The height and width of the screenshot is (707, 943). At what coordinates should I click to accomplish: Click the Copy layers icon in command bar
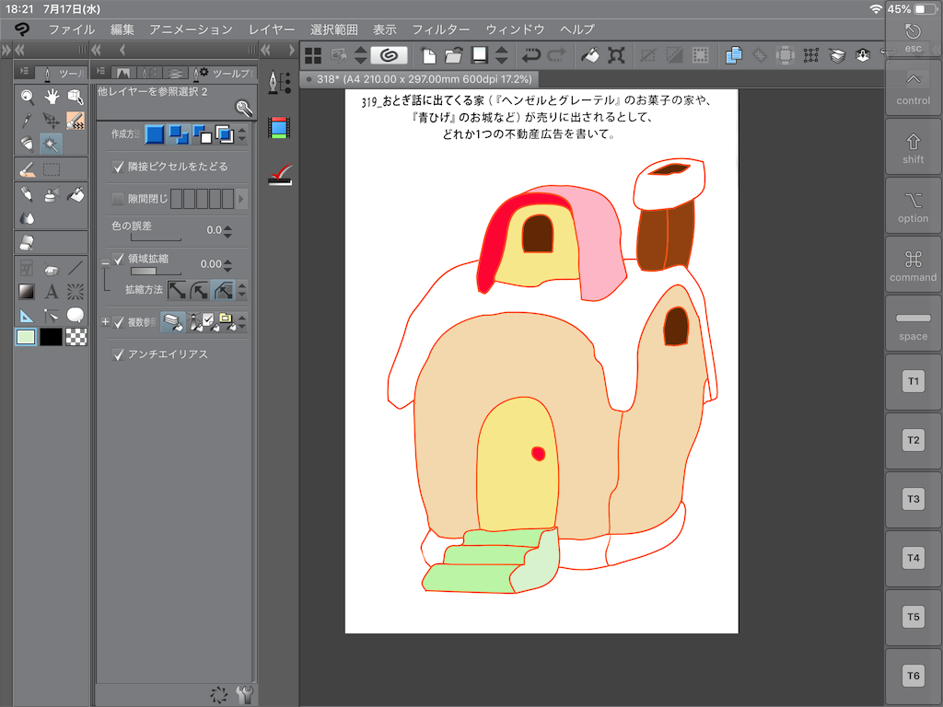click(x=733, y=55)
